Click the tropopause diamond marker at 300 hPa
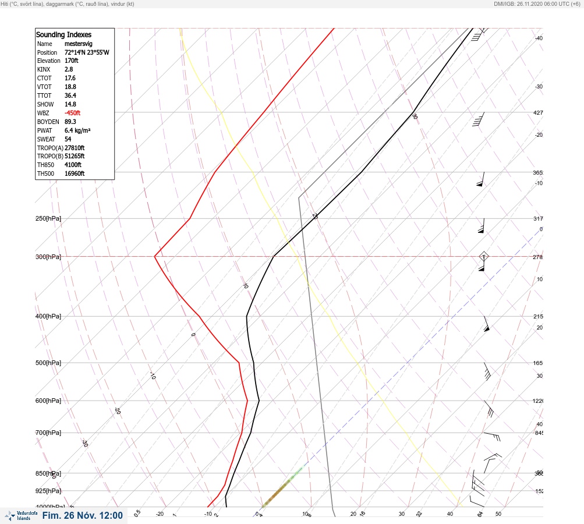The width and height of the screenshot is (584, 524). pyautogui.click(x=483, y=256)
